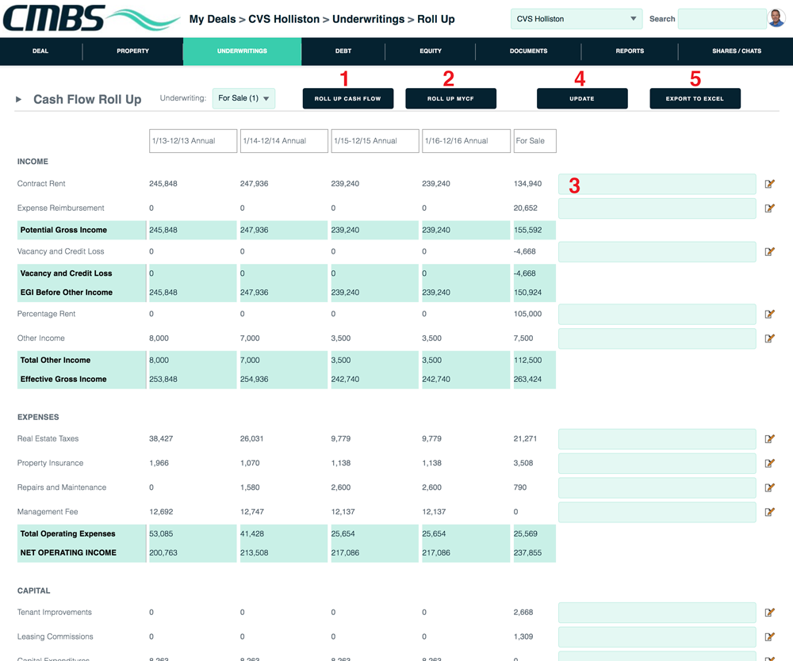Image resolution: width=793 pixels, height=661 pixels.
Task: Click the Effective Gross Income row label
Action: click(x=63, y=379)
